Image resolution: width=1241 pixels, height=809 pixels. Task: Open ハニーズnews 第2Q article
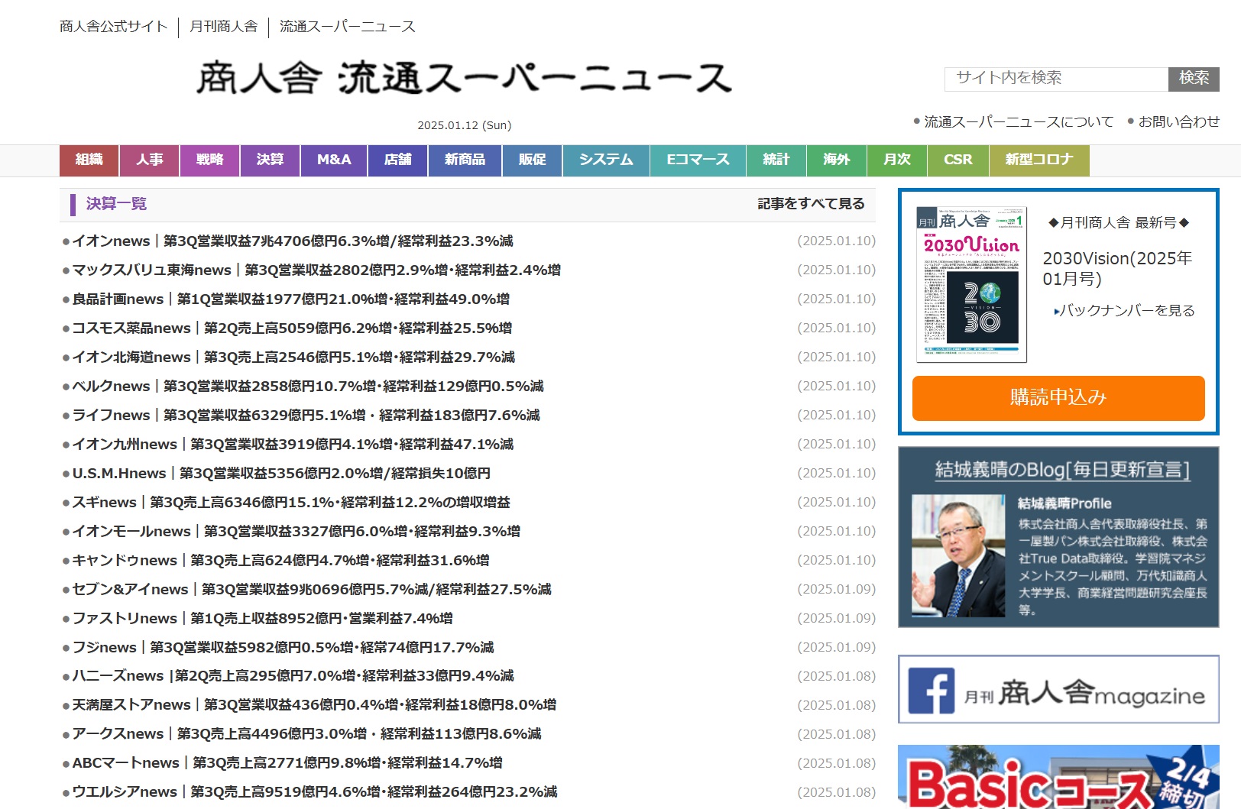(x=293, y=676)
